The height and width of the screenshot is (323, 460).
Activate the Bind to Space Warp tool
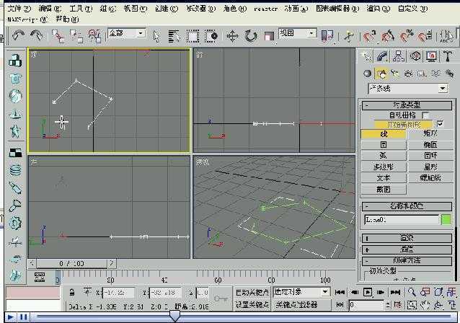click(x=94, y=36)
